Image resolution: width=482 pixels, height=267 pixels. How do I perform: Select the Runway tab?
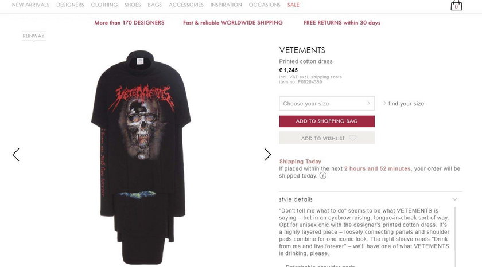[33, 36]
